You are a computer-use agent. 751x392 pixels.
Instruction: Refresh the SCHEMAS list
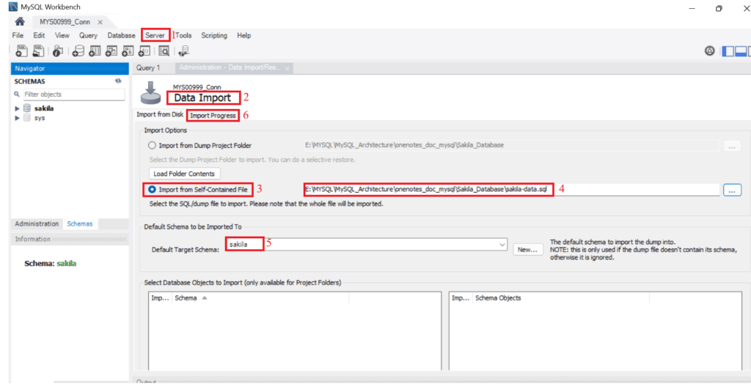point(118,81)
